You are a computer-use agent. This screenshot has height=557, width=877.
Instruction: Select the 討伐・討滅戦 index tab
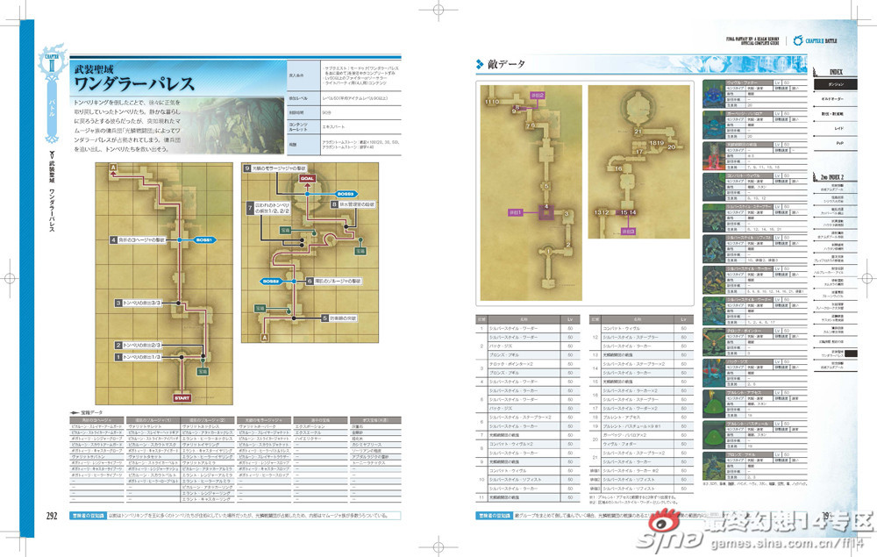(x=836, y=113)
